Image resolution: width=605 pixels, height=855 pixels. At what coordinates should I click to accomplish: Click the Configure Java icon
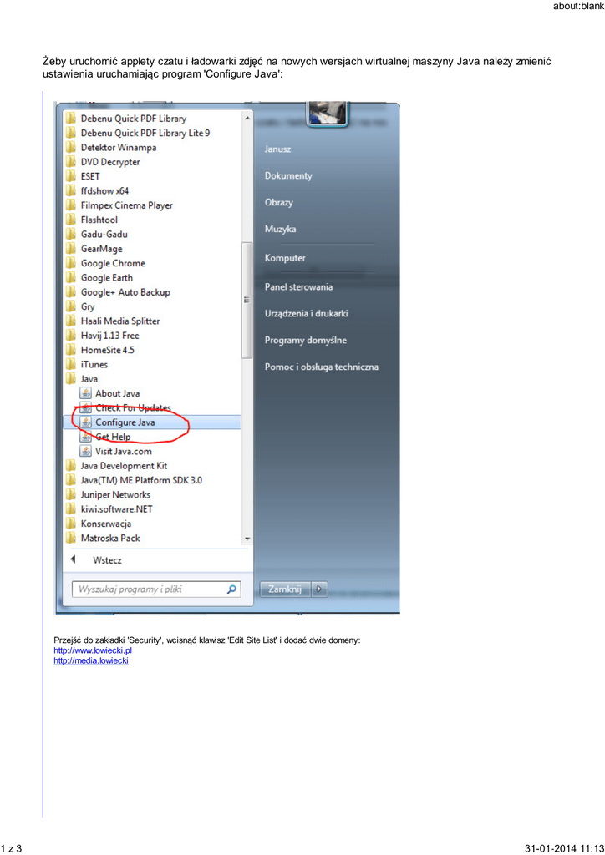pos(85,422)
